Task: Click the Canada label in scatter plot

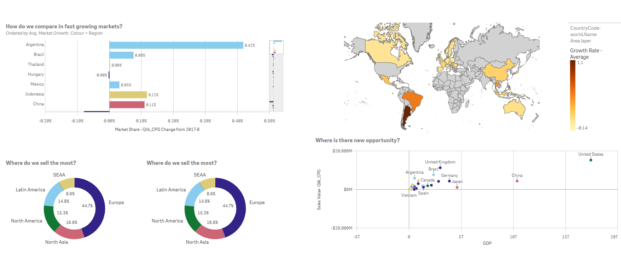Action: click(x=428, y=180)
